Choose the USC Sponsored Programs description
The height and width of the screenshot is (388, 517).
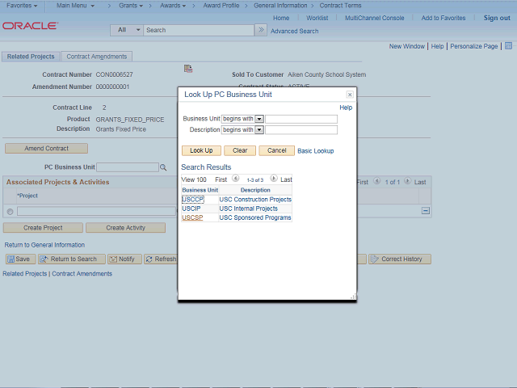[255, 217]
